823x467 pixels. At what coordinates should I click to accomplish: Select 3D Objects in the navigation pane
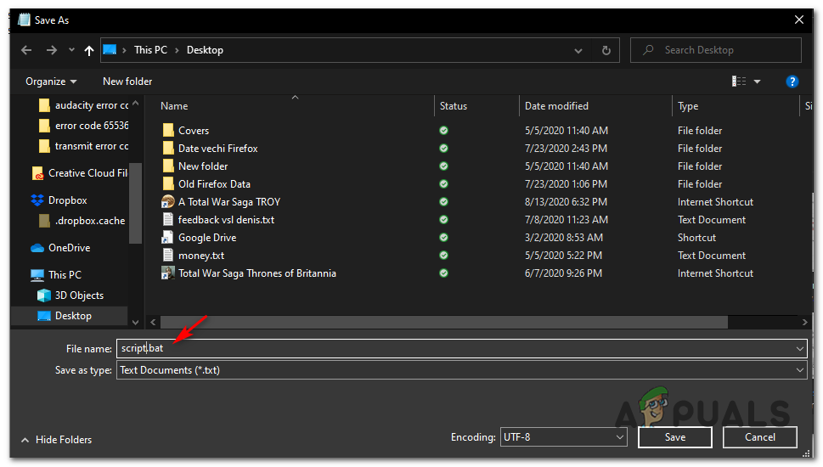(70, 295)
